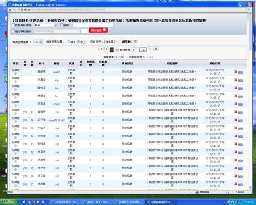Enable the account filter checkbox
The width and height of the screenshot is (256, 205).
(62, 25)
